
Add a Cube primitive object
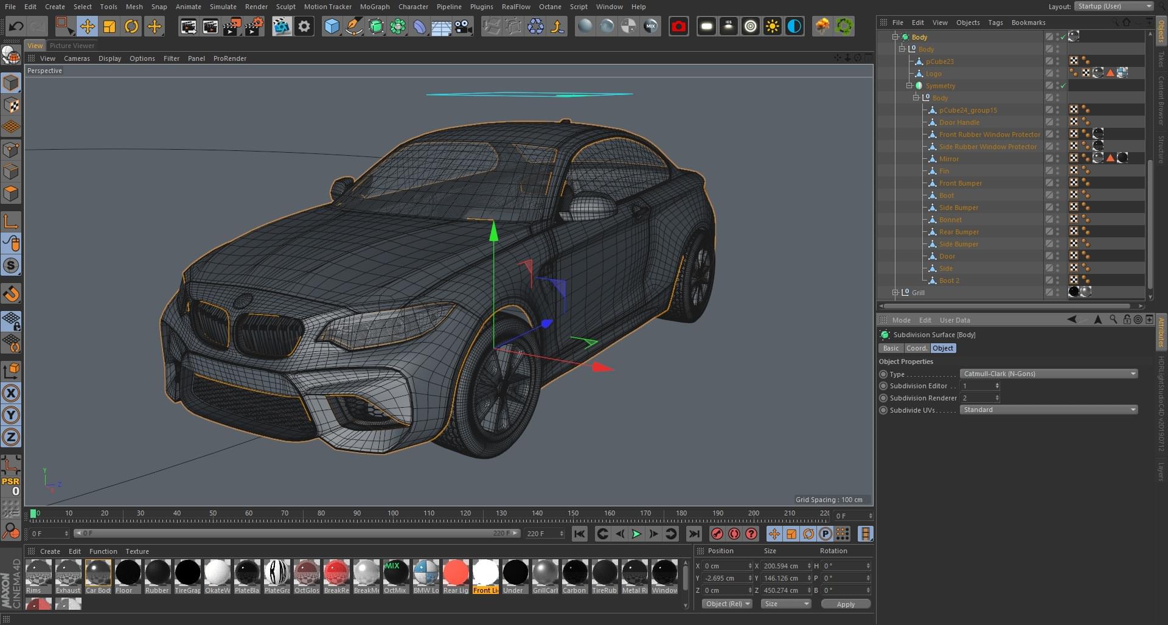click(x=332, y=26)
